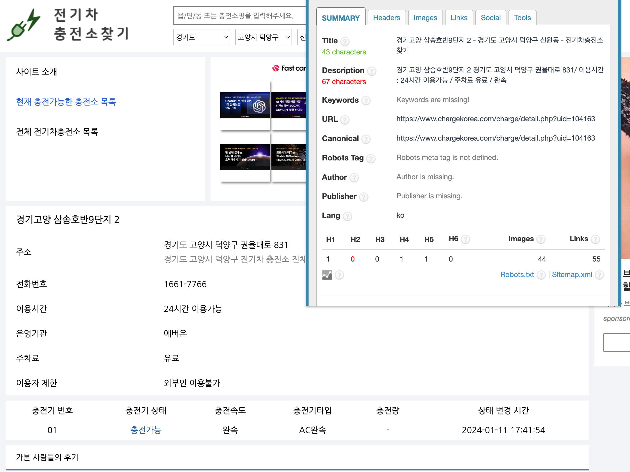Switch to the Tools tab
Image resolution: width=630 pixels, height=472 pixels.
pyautogui.click(x=522, y=18)
